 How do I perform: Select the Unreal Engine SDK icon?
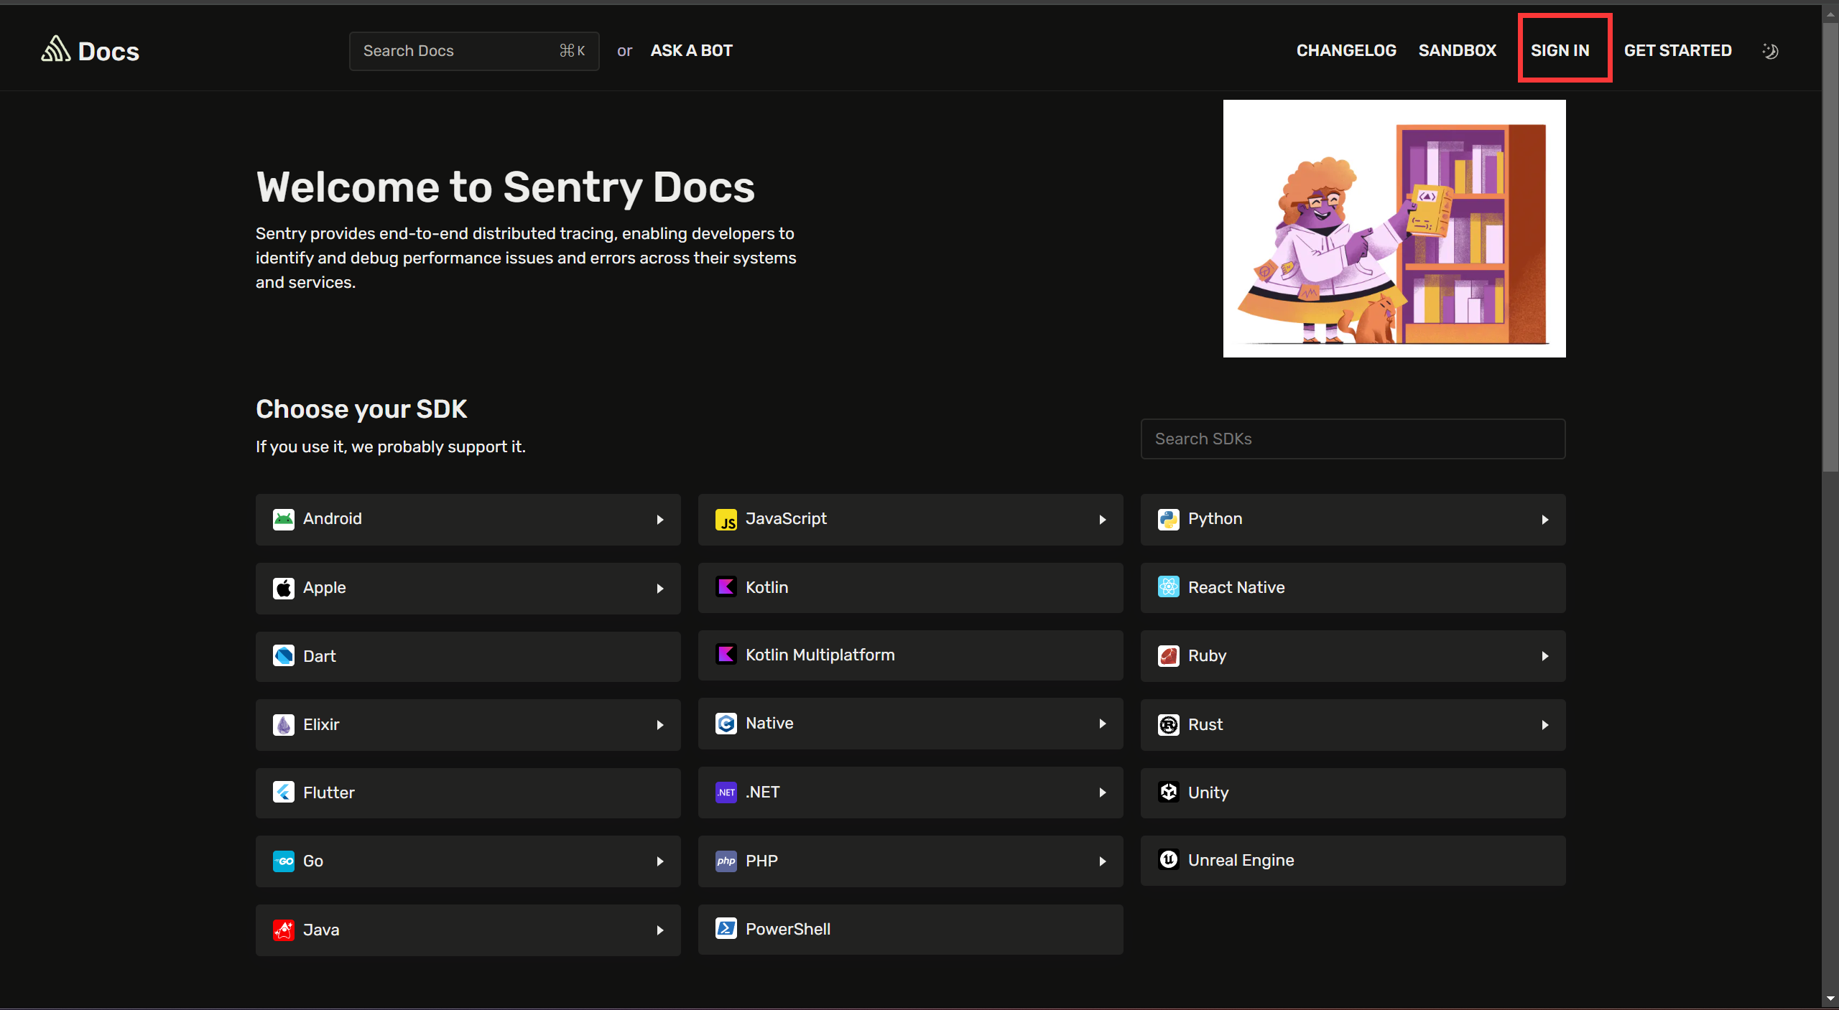point(1168,860)
